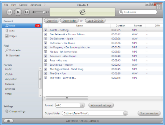Open Images in the Convert section
The height and width of the screenshot is (125, 165).
click(11, 36)
